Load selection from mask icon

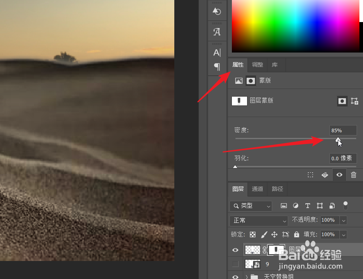tap(311, 175)
